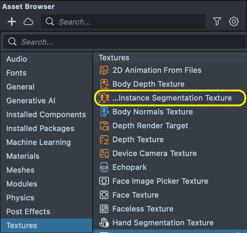The width and height of the screenshot is (247, 233).
Task: Click the Echopark HDR icon
Action: (104, 167)
